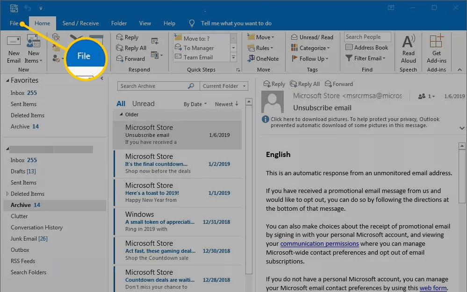Click Reply in the Respond group
The width and height of the screenshot is (467, 292).
[127, 37]
